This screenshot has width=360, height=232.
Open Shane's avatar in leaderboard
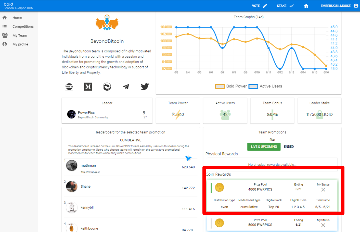72,187
